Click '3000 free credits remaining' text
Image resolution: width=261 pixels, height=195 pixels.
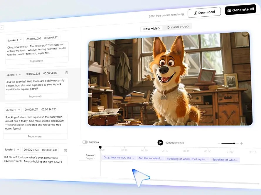pyautogui.click(x=166, y=15)
